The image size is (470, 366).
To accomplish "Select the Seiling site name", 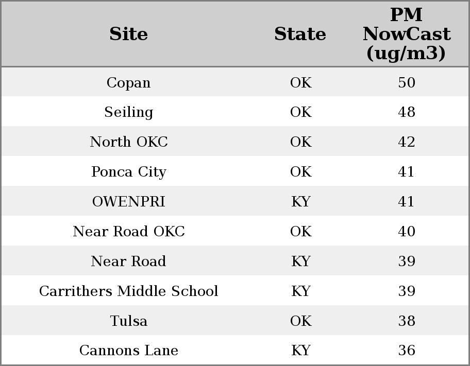I will tap(128, 112).
